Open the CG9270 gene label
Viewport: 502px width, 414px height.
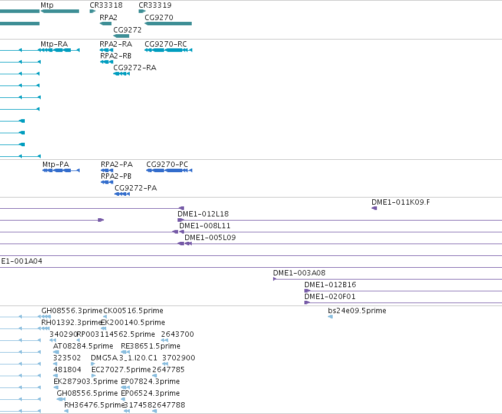pos(159,17)
